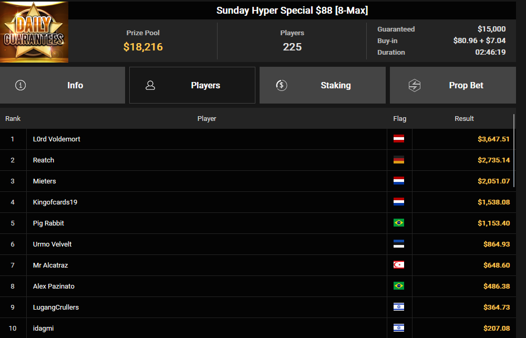The height and width of the screenshot is (338, 526).
Task: Click the Players person icon
Action: 150,85
